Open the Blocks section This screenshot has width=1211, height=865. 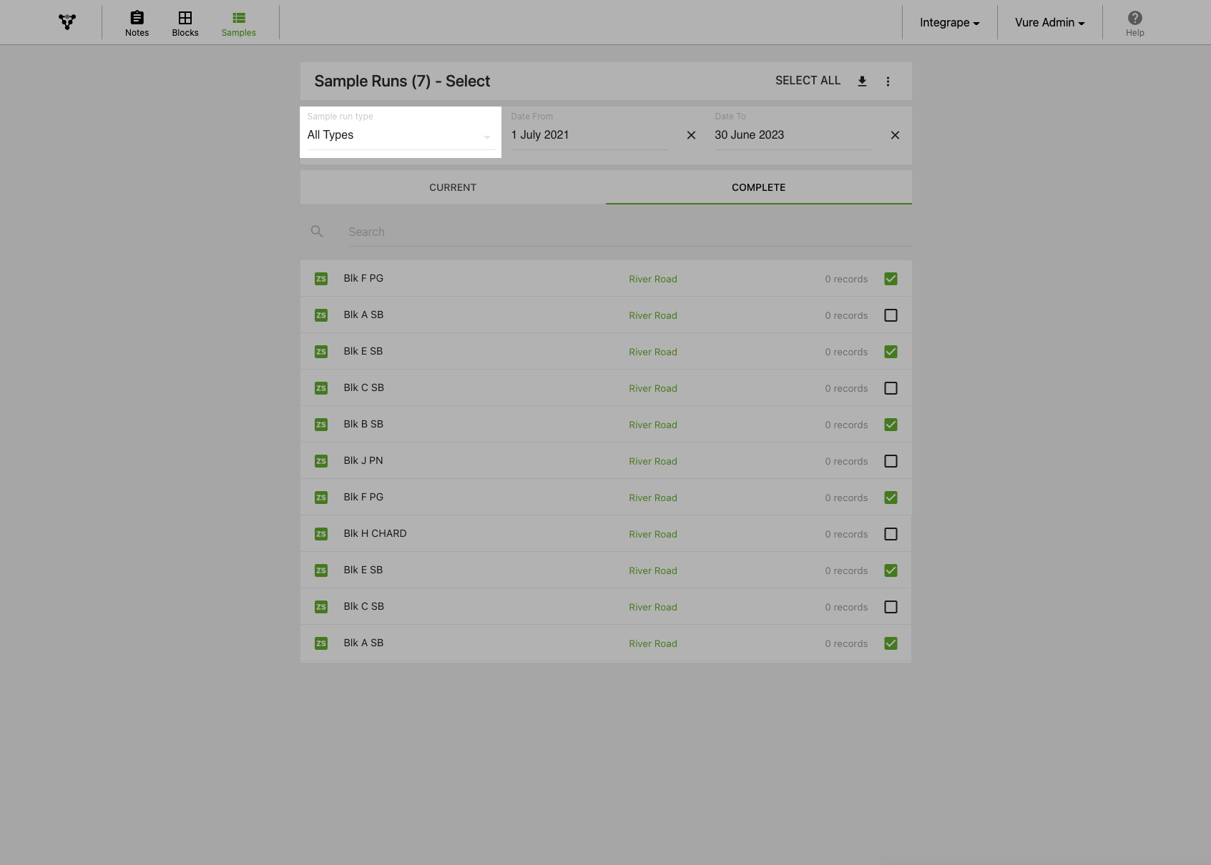pyautogui.click(x=185, y=24)
